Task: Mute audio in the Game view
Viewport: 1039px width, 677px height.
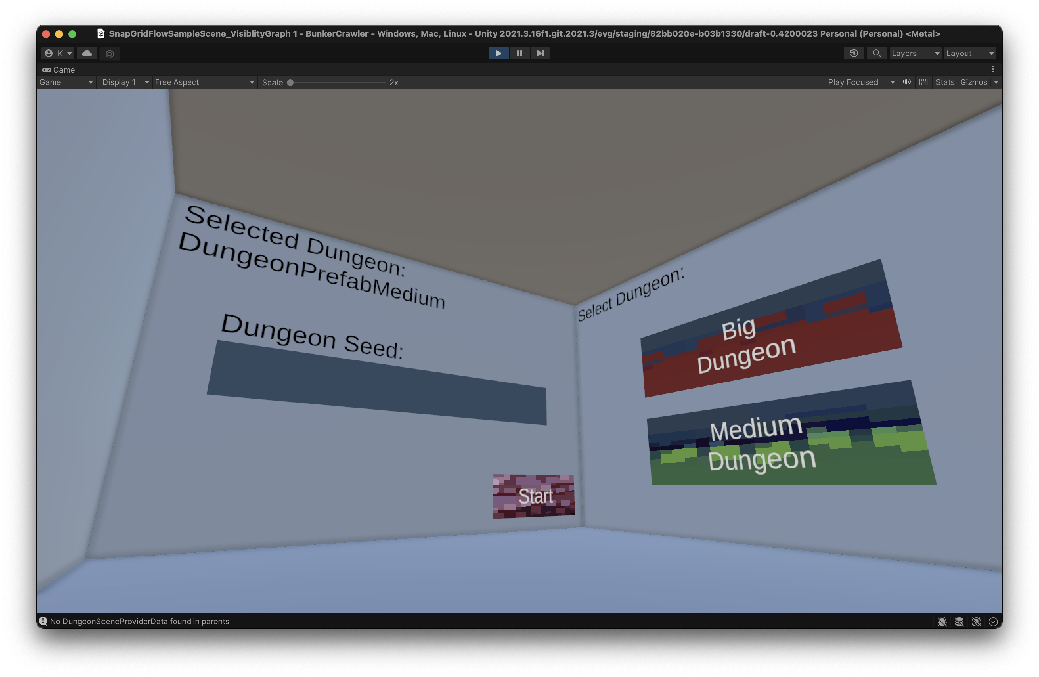Action: [x=906, y=82]
